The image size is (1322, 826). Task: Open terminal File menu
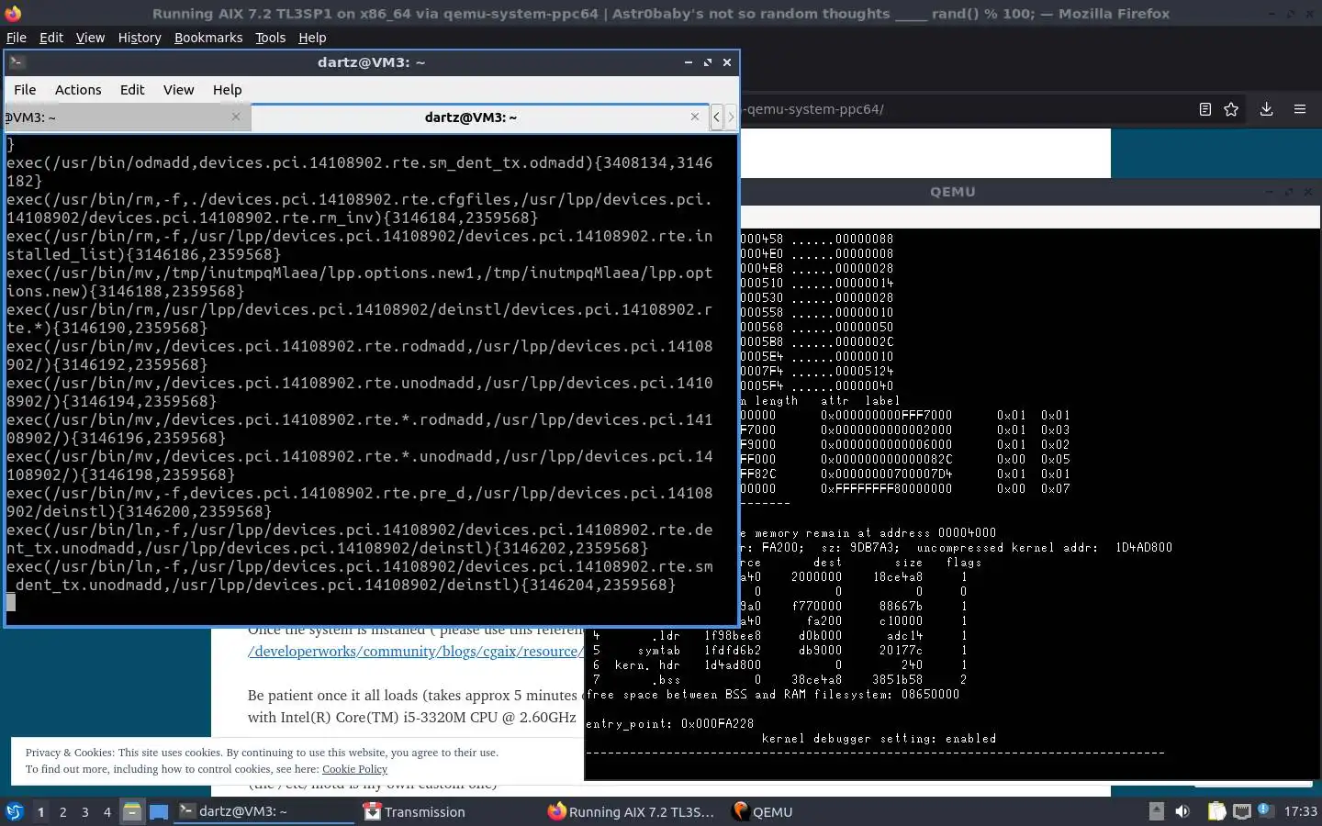tap(25, 89)
